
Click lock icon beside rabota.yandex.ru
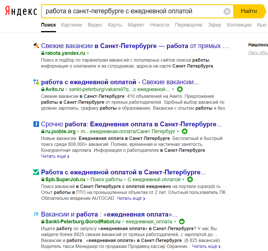[x=43, y=53]
